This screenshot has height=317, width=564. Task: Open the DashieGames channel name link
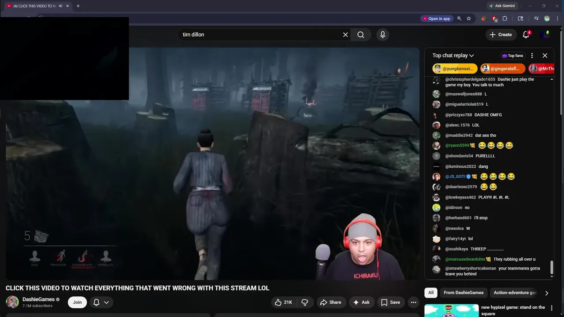[38, 299]
